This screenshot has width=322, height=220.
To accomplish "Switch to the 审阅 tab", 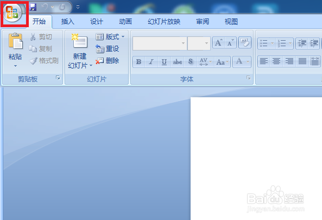I will [x=203, y=22].
